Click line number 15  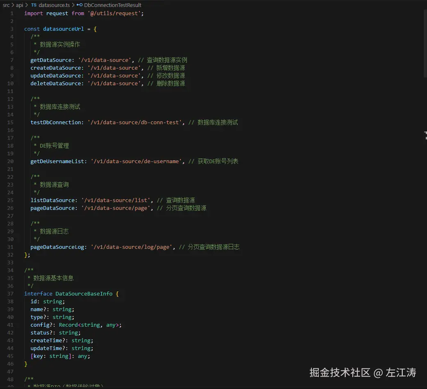coord(10,122)
